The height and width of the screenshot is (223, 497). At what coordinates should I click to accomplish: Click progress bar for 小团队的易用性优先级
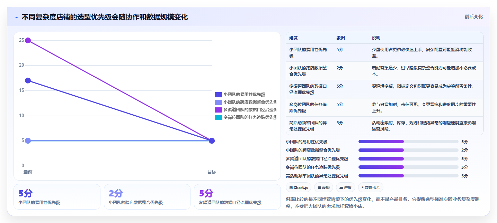(408, 142)
